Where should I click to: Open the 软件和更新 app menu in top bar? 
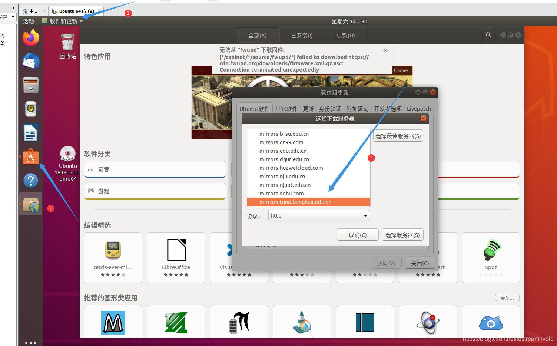[x=62, y=21]
